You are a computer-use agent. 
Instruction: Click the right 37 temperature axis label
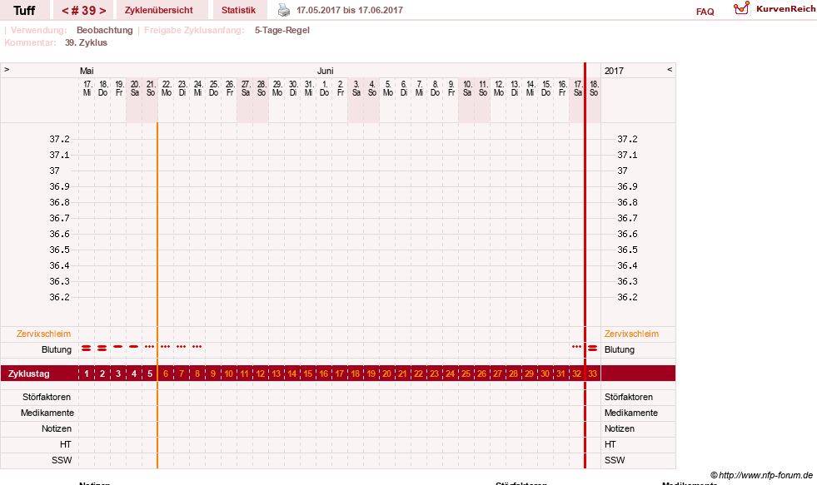pyautogui.click(x=623, y=171)
